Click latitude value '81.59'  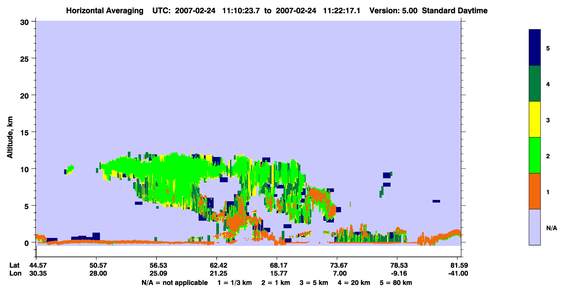(x=460, y=265)
